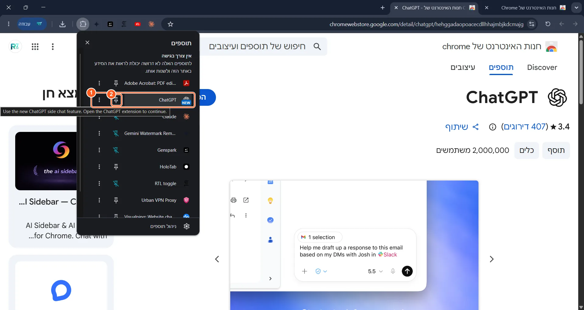The height and width of the screenshot is (310, 584).
Task: Open the ChatGPT extension screenshot preview
Action: tap(354, 245)
